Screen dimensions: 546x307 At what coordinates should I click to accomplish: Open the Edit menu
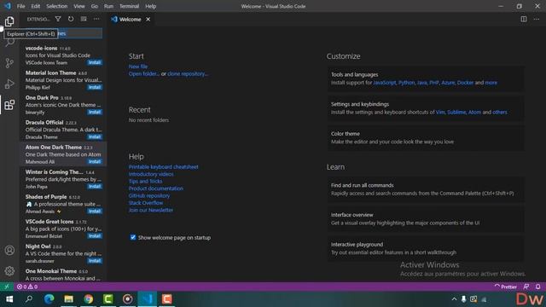36,6
